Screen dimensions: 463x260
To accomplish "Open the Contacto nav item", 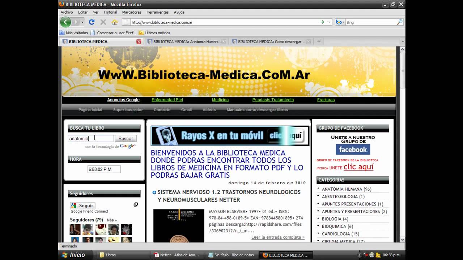I will click(x=162, y=110).
